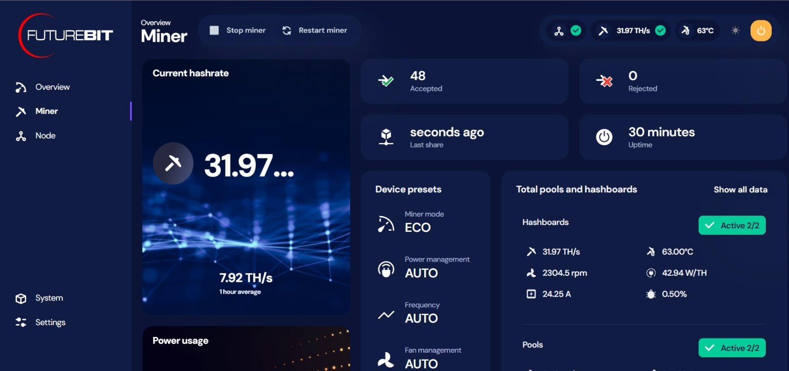Stop the miner
789x371 pixels.
tap(238, 31)
